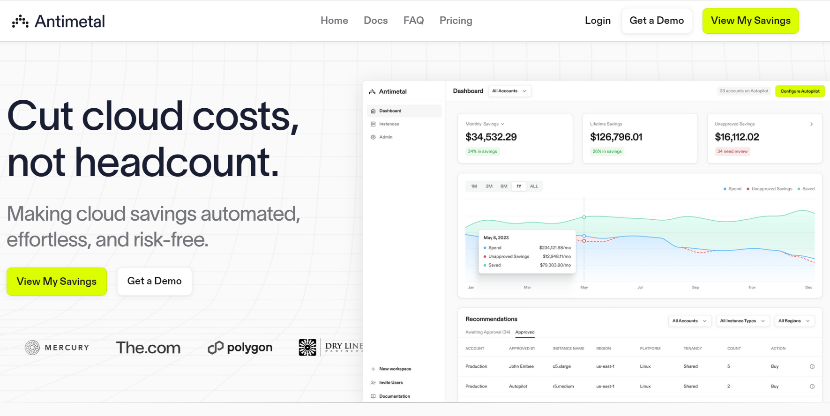Open the All Regions dropdown
Screen dimensions: 830x416
794,321
